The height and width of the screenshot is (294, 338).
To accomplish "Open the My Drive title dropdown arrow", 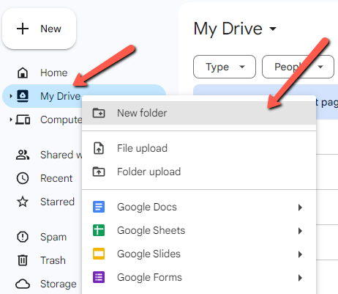I will 273,29.
